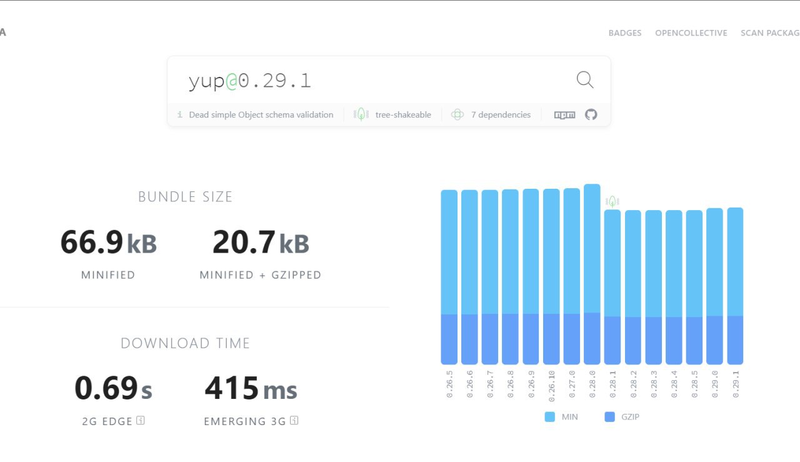Click the search magnifier icon
The height and width of the screenshot is (462, 800).
pyautogui.click(x=585, y=79)
